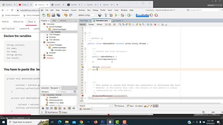Image resolution: width=223 pixels, height=125 pixels.
Task: Expand the Hospital project node
Action: 42,58
